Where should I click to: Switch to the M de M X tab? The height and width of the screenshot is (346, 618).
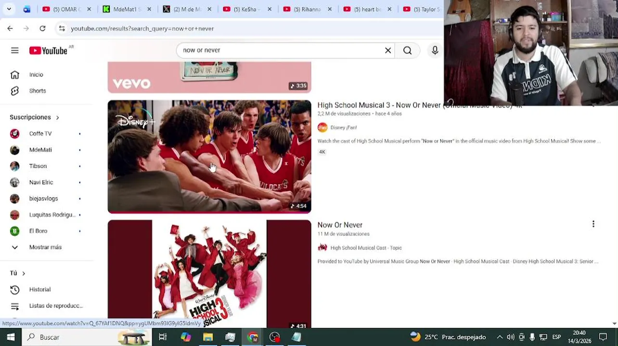187,9
